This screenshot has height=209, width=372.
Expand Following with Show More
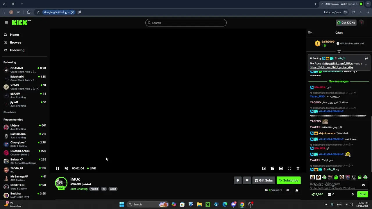(10, 112)
